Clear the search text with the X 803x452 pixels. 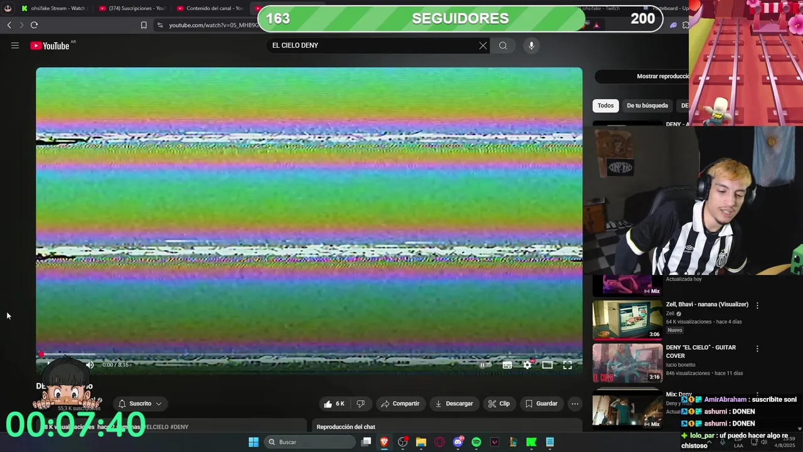pos(483,45)
